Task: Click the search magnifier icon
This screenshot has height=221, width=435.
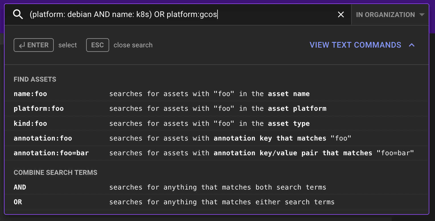Action: pyautogui.click(x=18, y=14)
